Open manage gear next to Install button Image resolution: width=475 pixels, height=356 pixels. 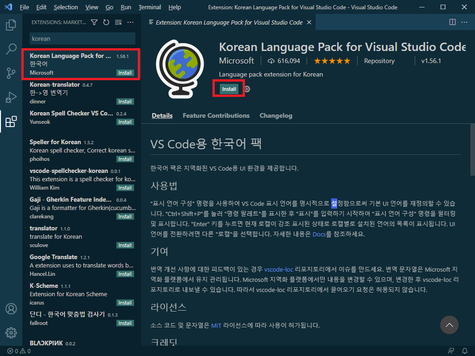tap(248, 89)
